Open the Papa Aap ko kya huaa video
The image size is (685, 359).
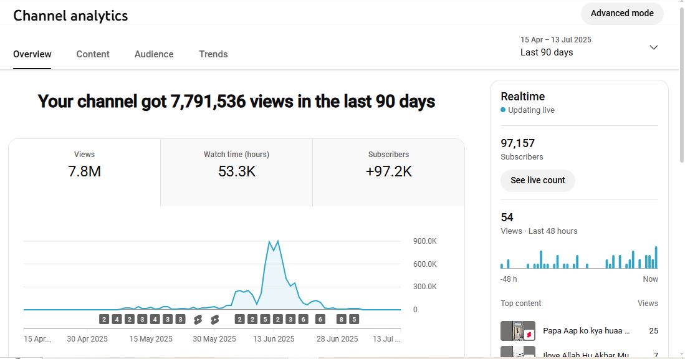click(x=587, y=330)
